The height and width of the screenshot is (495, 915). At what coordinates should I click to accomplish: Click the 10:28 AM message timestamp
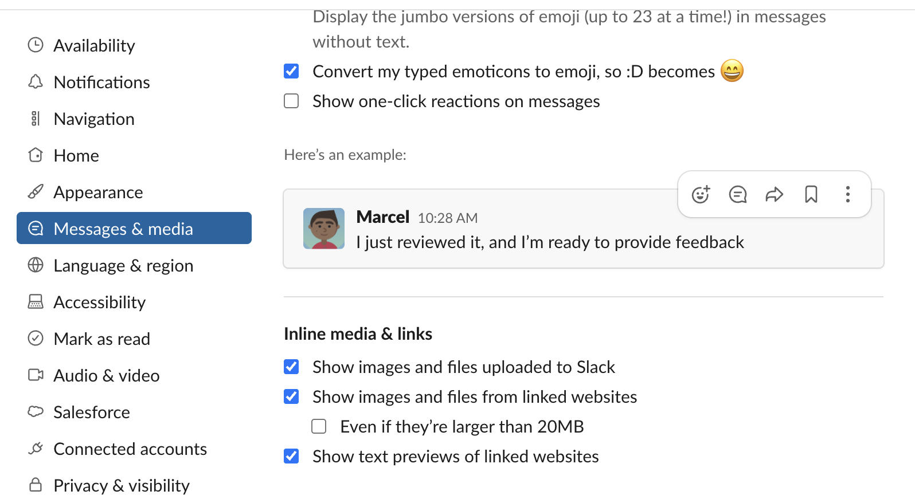coord(448,218)
